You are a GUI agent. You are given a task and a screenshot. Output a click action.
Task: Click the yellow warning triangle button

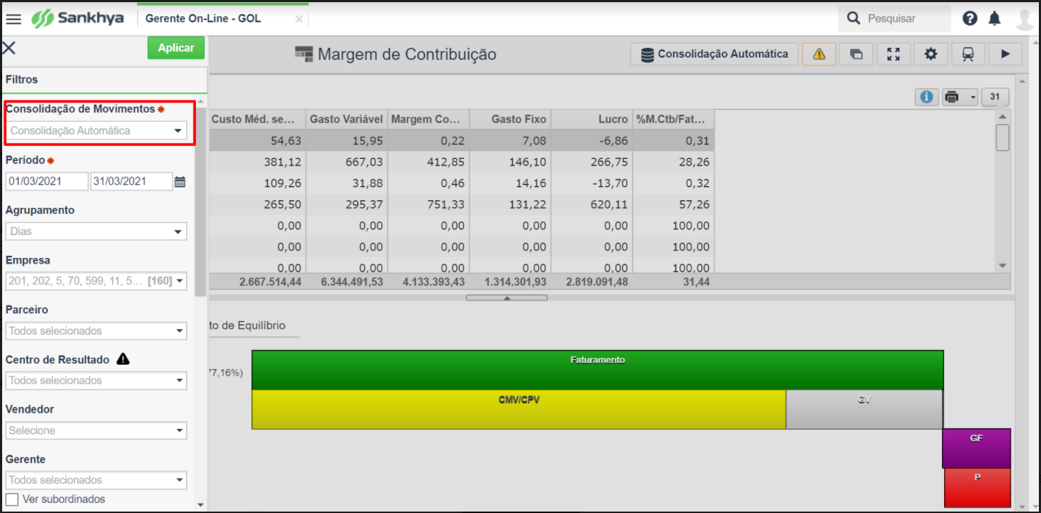pyautogui.click(x=819, y=54)
